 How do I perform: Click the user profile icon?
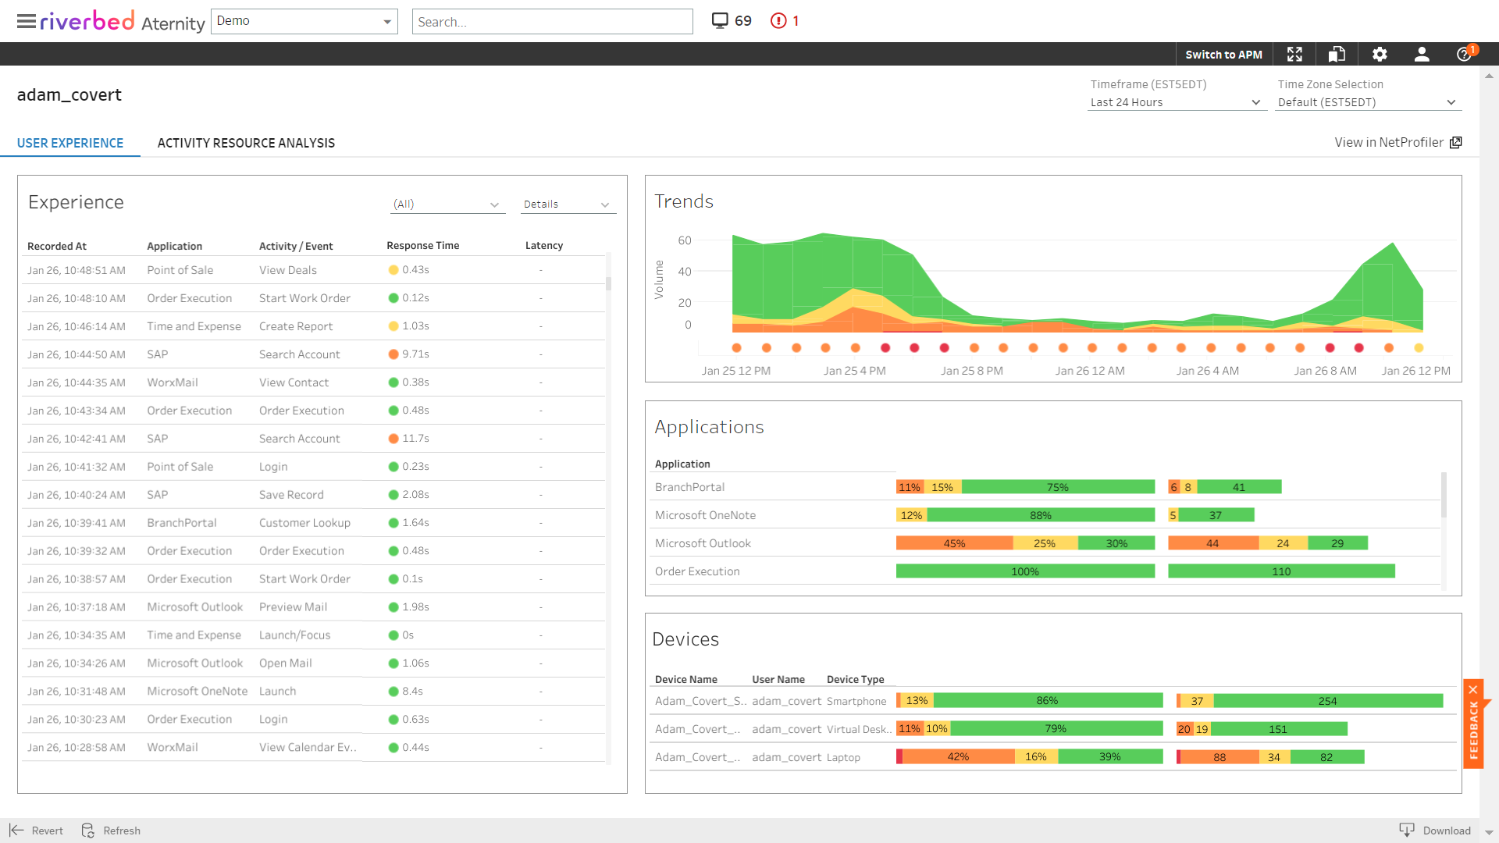[x=1422, y=54]
